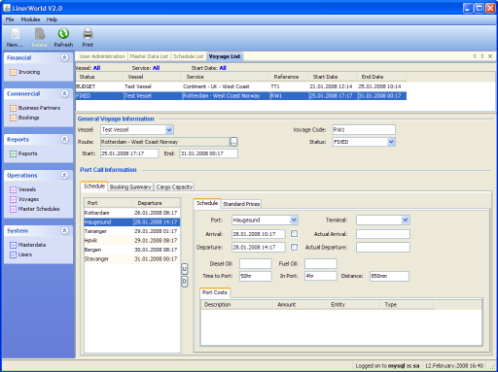Collapse the Operations panel
Image resolution: width=498 pixels, height=372 pixels.
point(64,175)
